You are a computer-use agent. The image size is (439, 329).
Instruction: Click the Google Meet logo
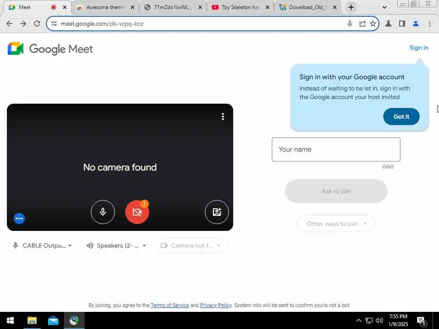[x=51, y=49]
